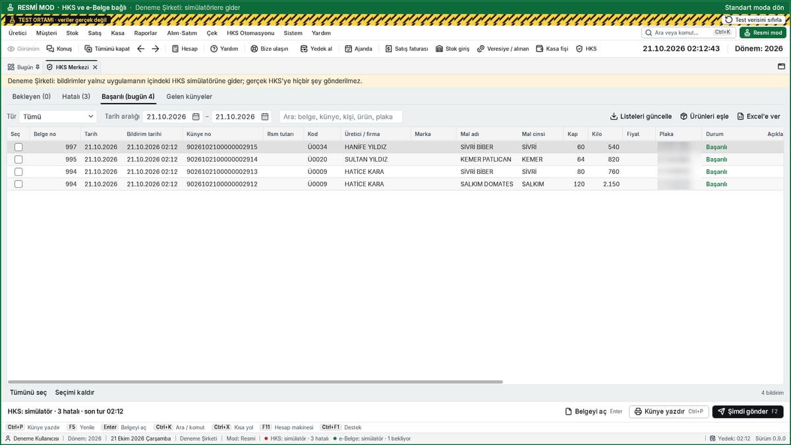Open calendar picker for end date
The image size is (791, 445).
coord(265,117)
